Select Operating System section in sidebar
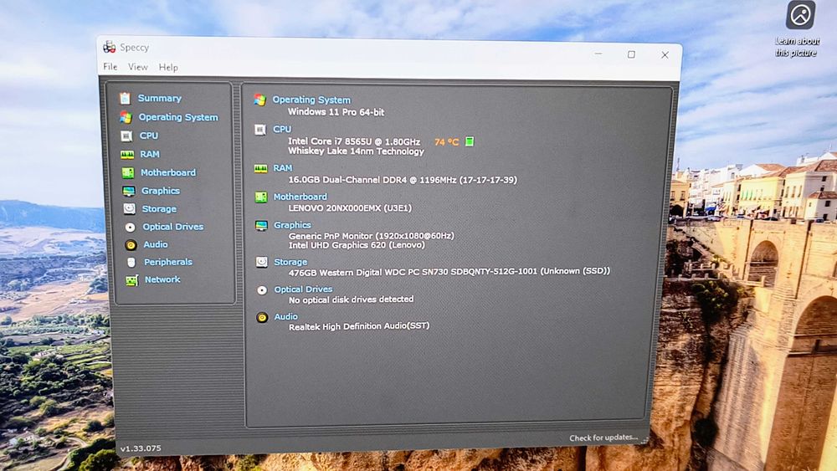This screenshot has width=837, height=471. [178, 117]
